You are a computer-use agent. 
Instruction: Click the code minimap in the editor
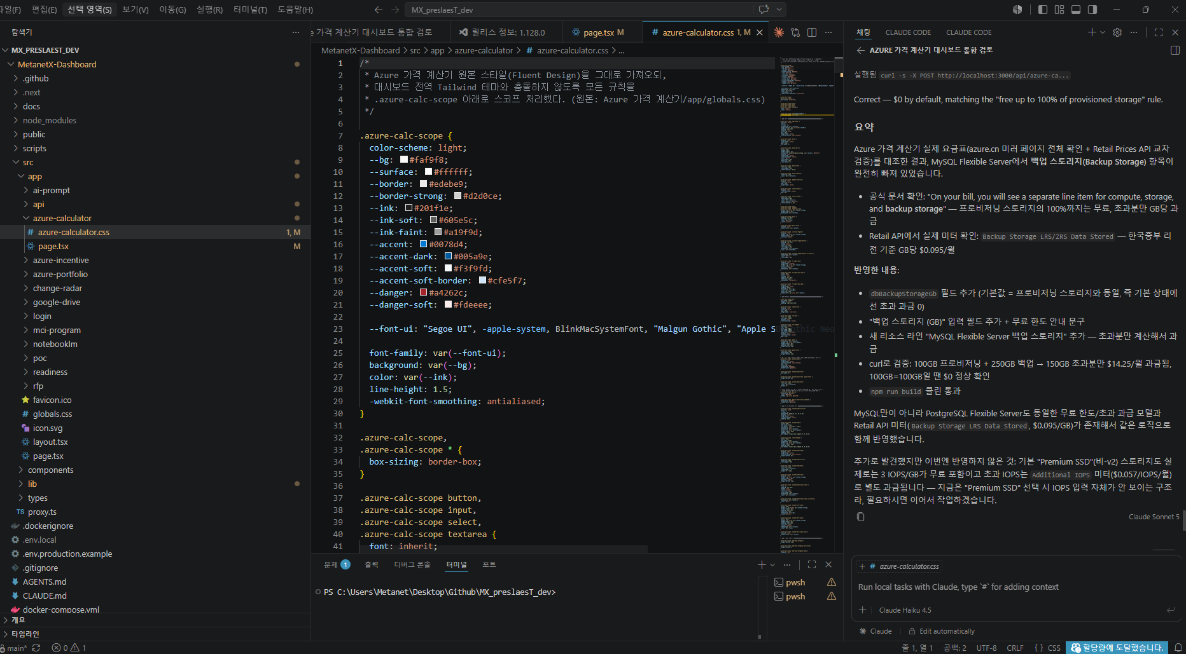(x=807, y=304)
